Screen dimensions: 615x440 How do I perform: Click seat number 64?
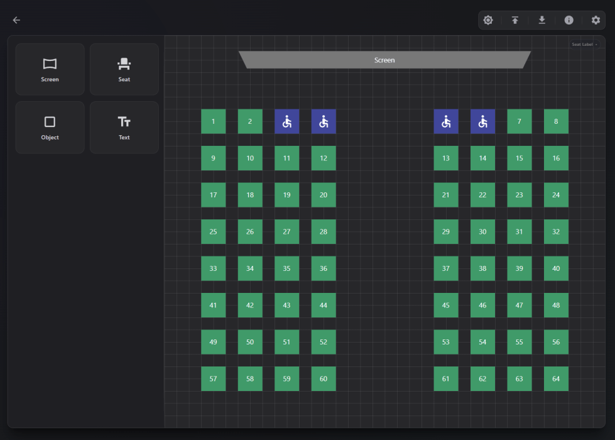556,379
